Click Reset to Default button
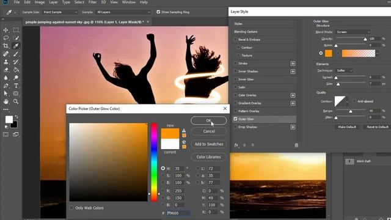 click(x=378, y=127)
